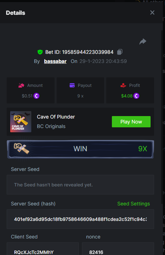Click the green verified shield icon
Image resolution: width=165 pixels, height=255 pixels.
[40, 52]
